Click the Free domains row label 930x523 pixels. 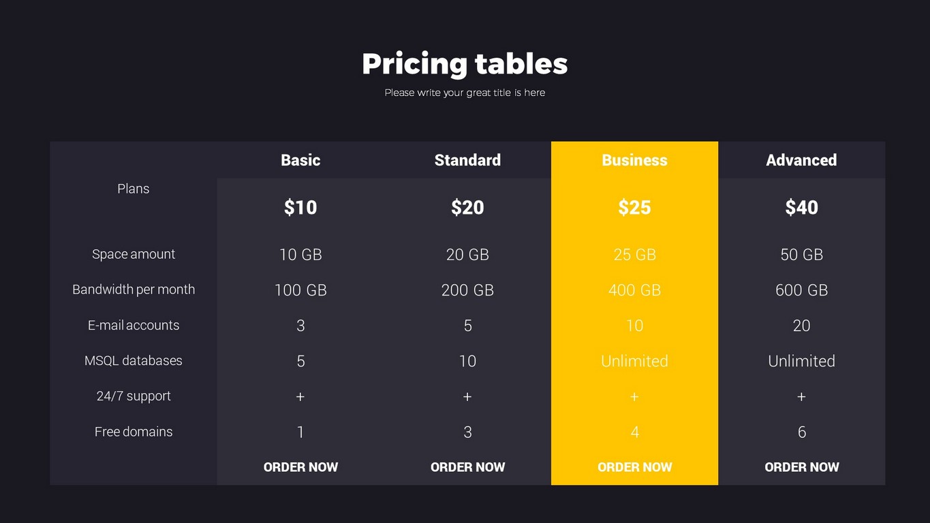[x=134, y=431]
